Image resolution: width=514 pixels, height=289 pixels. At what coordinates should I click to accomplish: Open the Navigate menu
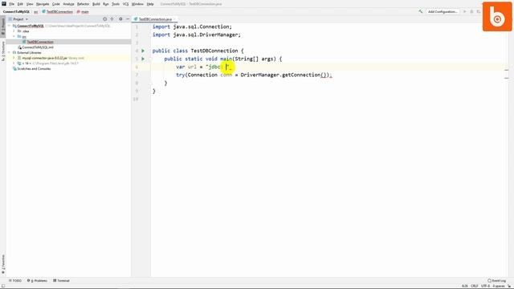pos(43,4)
